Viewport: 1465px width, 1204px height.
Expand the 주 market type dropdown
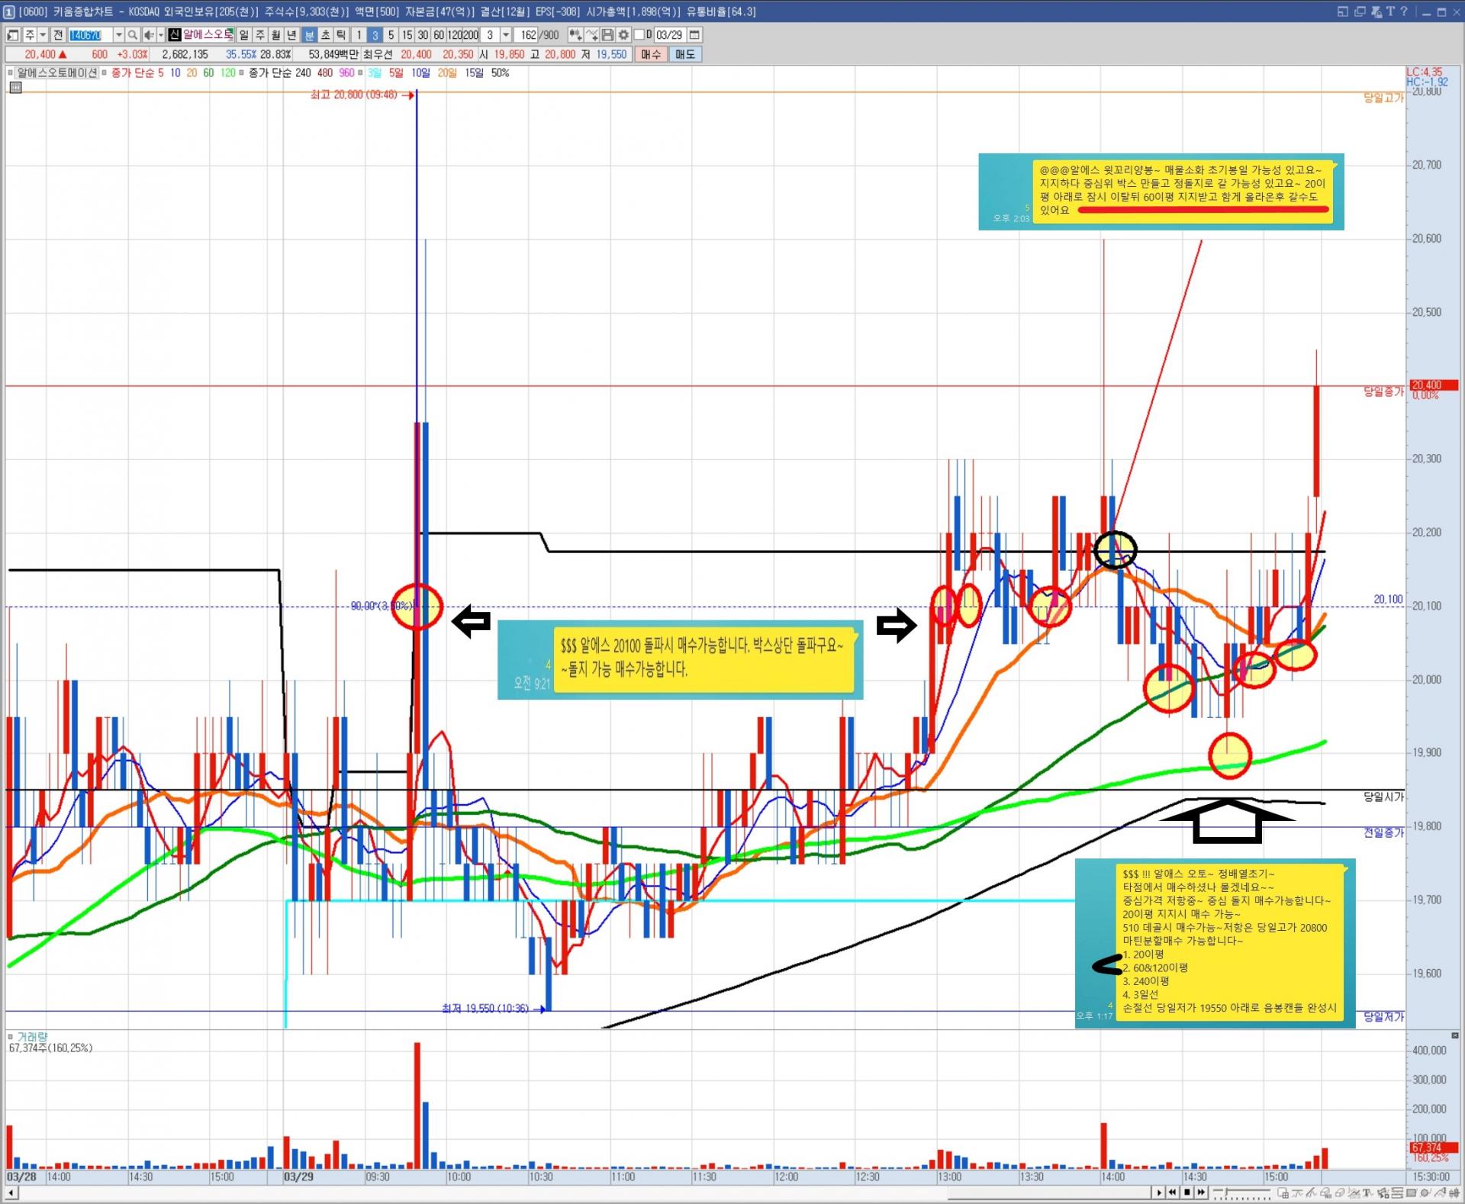[x=43, y=35]
